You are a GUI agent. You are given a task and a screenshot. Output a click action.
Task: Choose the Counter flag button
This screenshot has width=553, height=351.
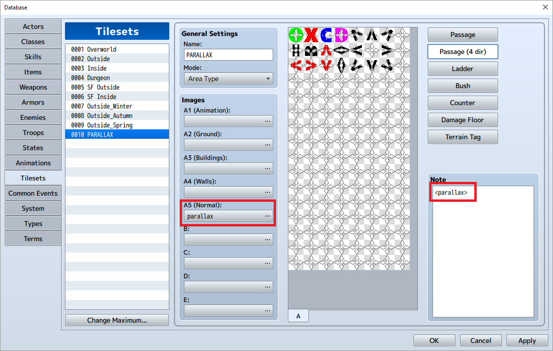click(x=463, y=103)
